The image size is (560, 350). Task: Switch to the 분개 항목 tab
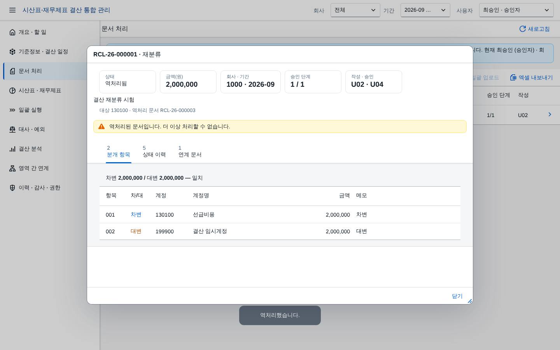pos(119,151)
